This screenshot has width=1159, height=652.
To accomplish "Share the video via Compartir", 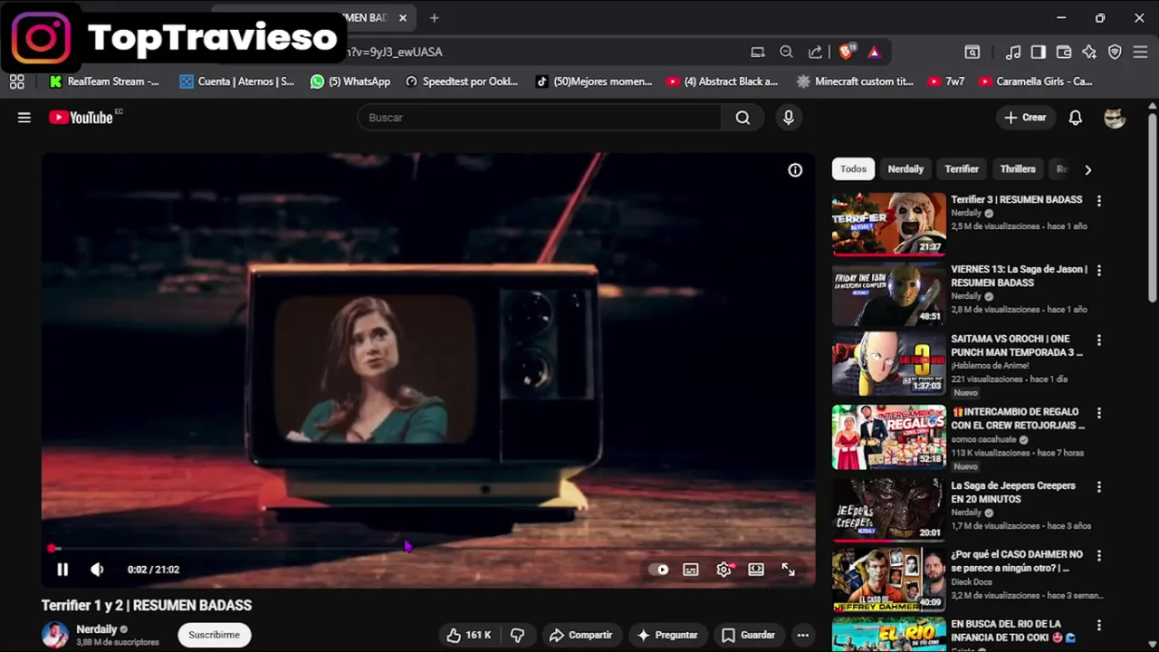I will 581,636.
